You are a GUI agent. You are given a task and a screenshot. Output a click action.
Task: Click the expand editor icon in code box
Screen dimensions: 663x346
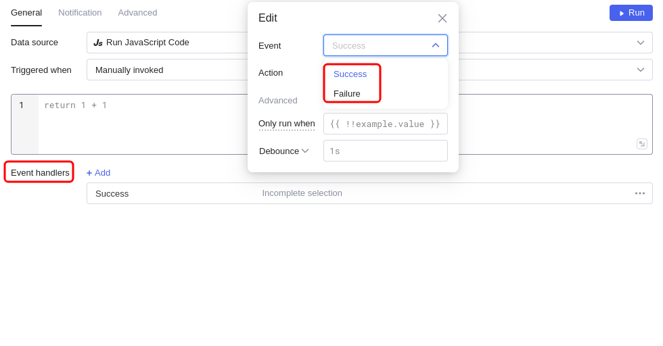[641, 144]
